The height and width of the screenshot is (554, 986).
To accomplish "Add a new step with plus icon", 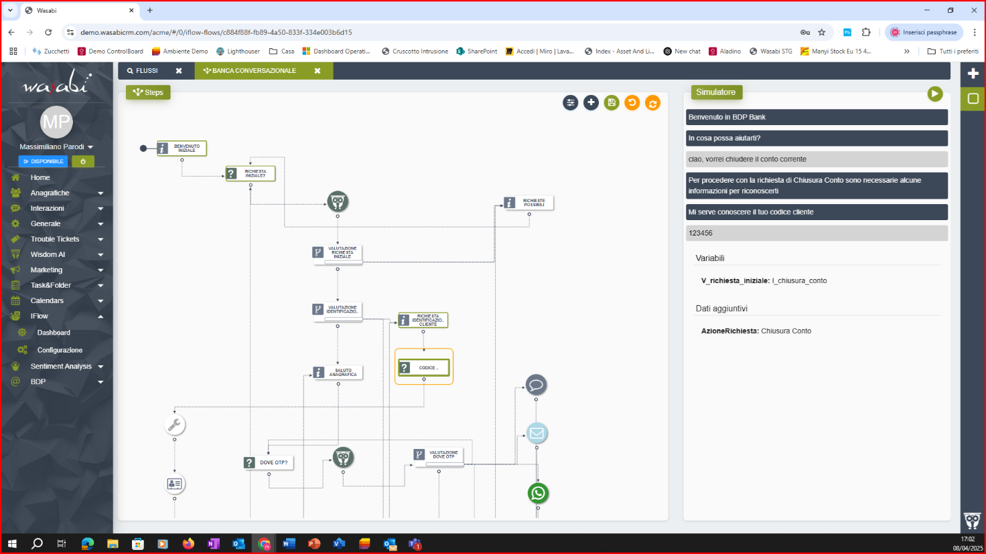I will [591, 102].
